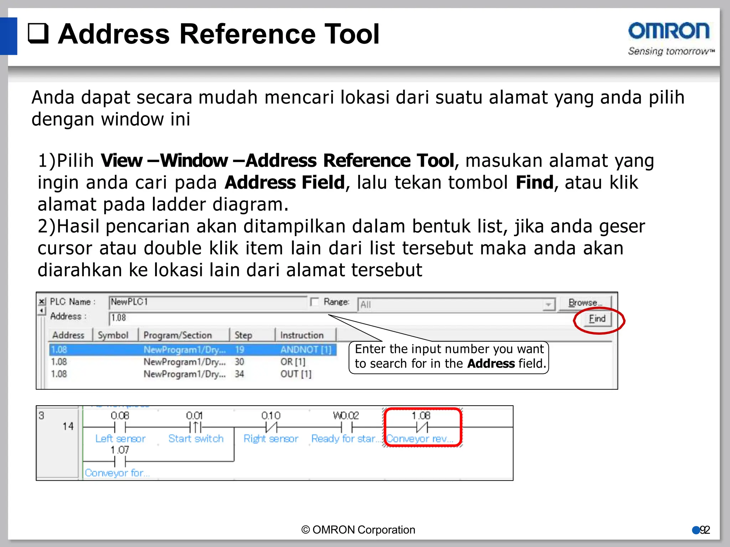Click the OR [1] instruction cell
730x547 pixels.
pos(293,362)
